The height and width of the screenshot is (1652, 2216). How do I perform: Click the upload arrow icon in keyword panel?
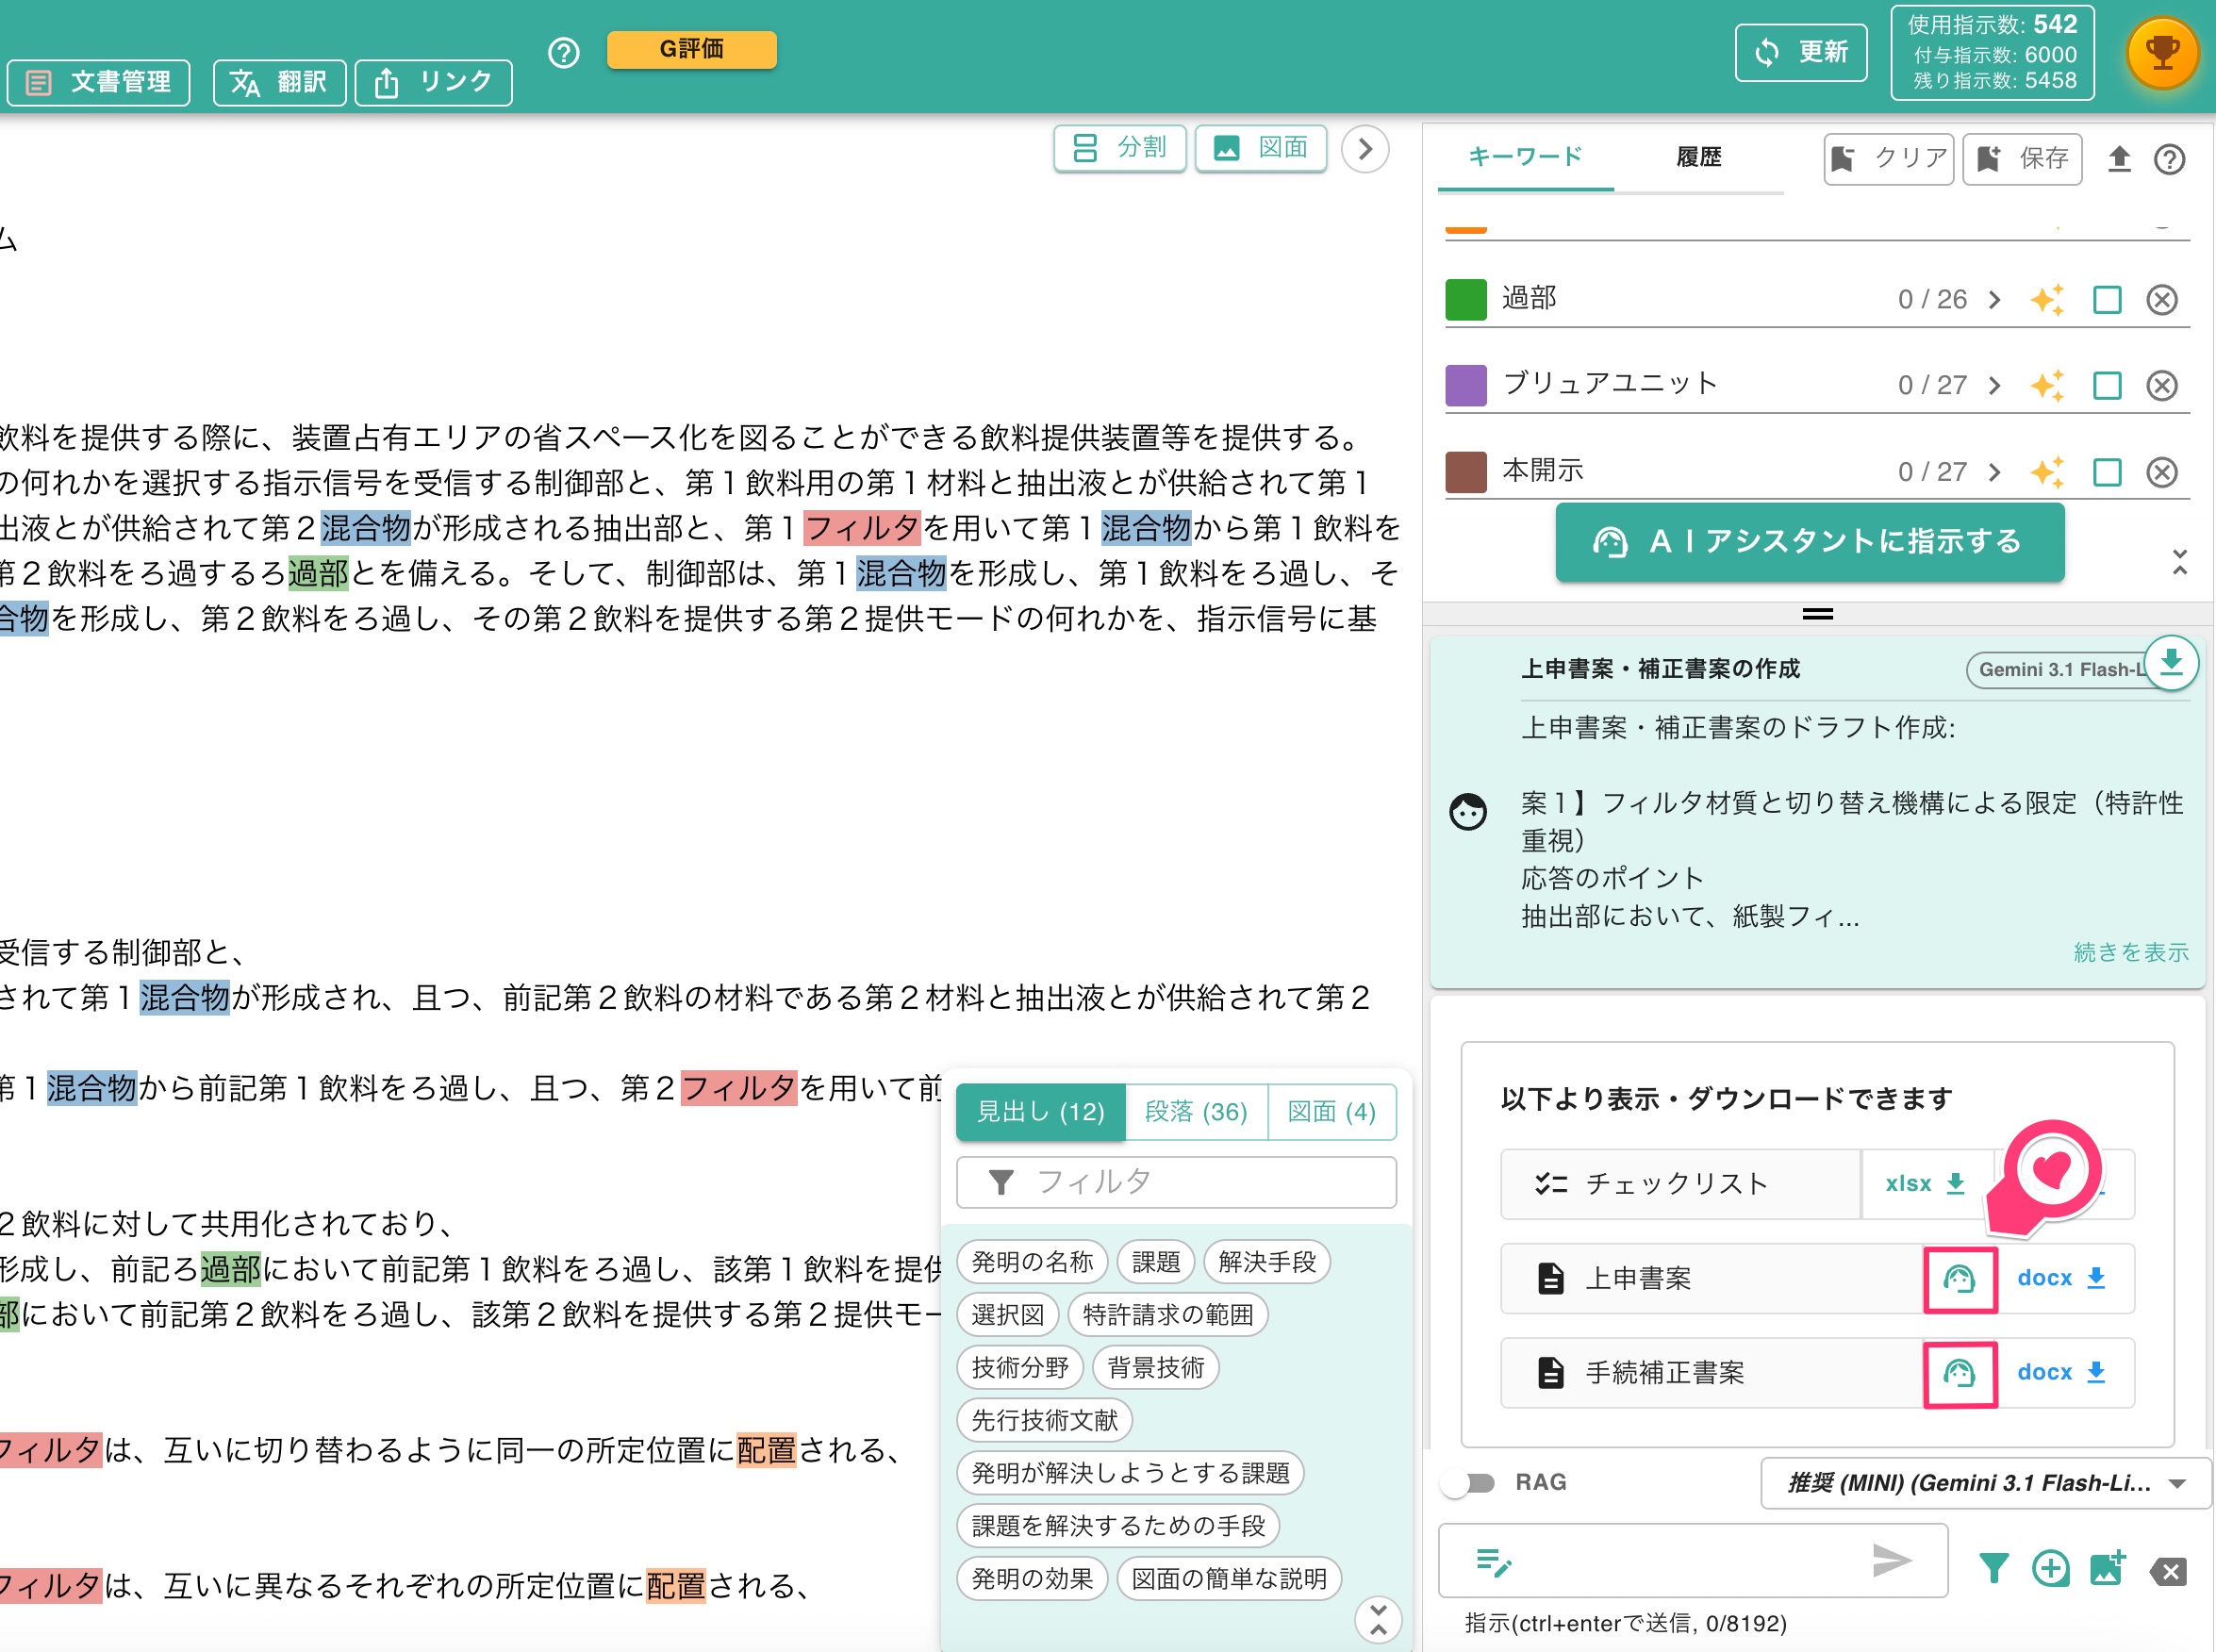click(x=2119, y=159)
